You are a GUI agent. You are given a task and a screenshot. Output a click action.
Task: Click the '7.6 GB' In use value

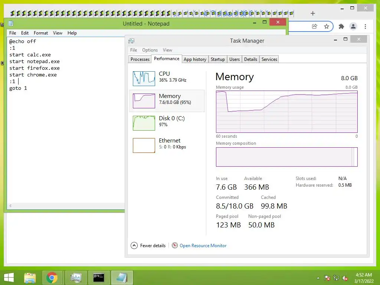(x=226, y=187)
